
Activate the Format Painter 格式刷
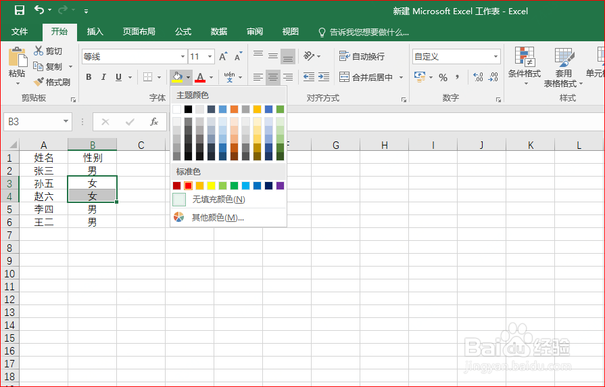click(52, 82)
